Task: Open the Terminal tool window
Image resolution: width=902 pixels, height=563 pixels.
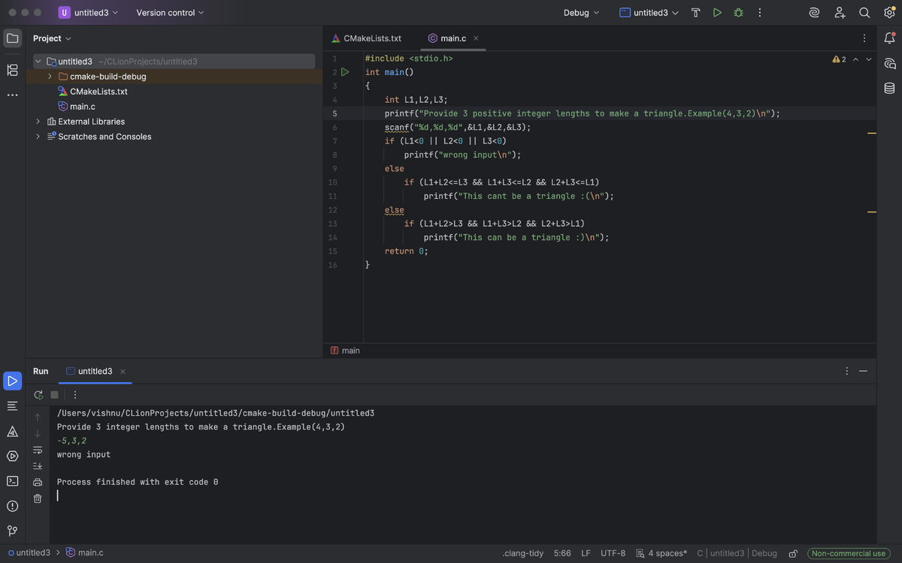Action: click(12, 481)
